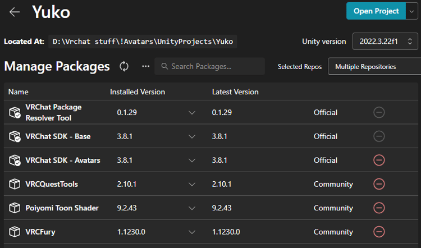421x248 pixels.
Task: Click the Open Project button
Action: [x=376, y=11]
